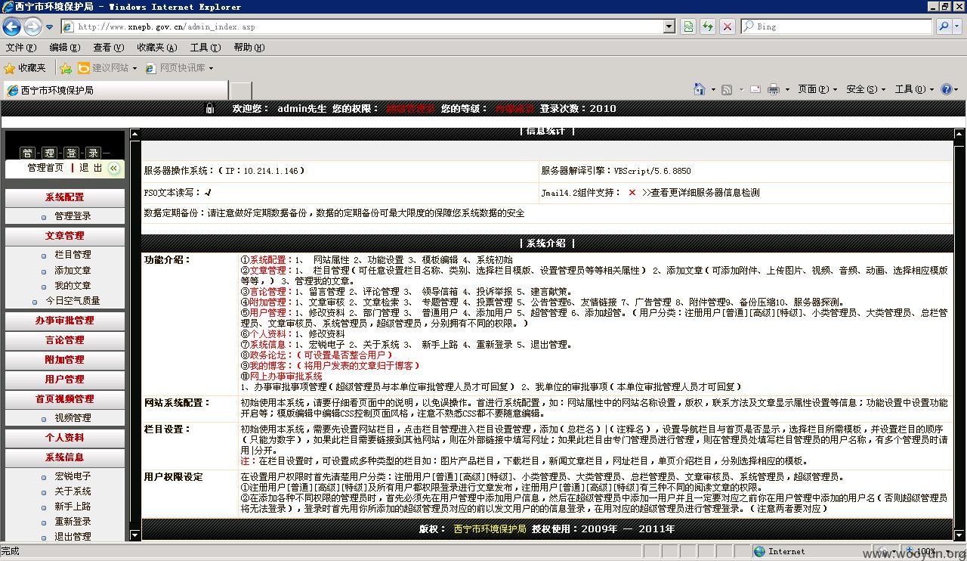Open 网页快讯库 web slice gallery

click(179, 68)
